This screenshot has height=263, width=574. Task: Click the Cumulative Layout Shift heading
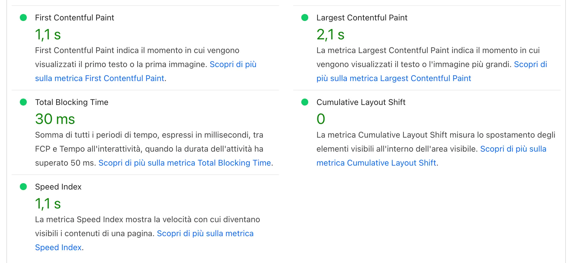pyautogui.click(x=361, y=102)
